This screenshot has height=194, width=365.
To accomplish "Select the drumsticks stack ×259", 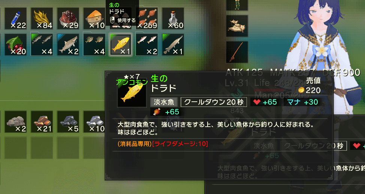I will (x=147, y=19).
